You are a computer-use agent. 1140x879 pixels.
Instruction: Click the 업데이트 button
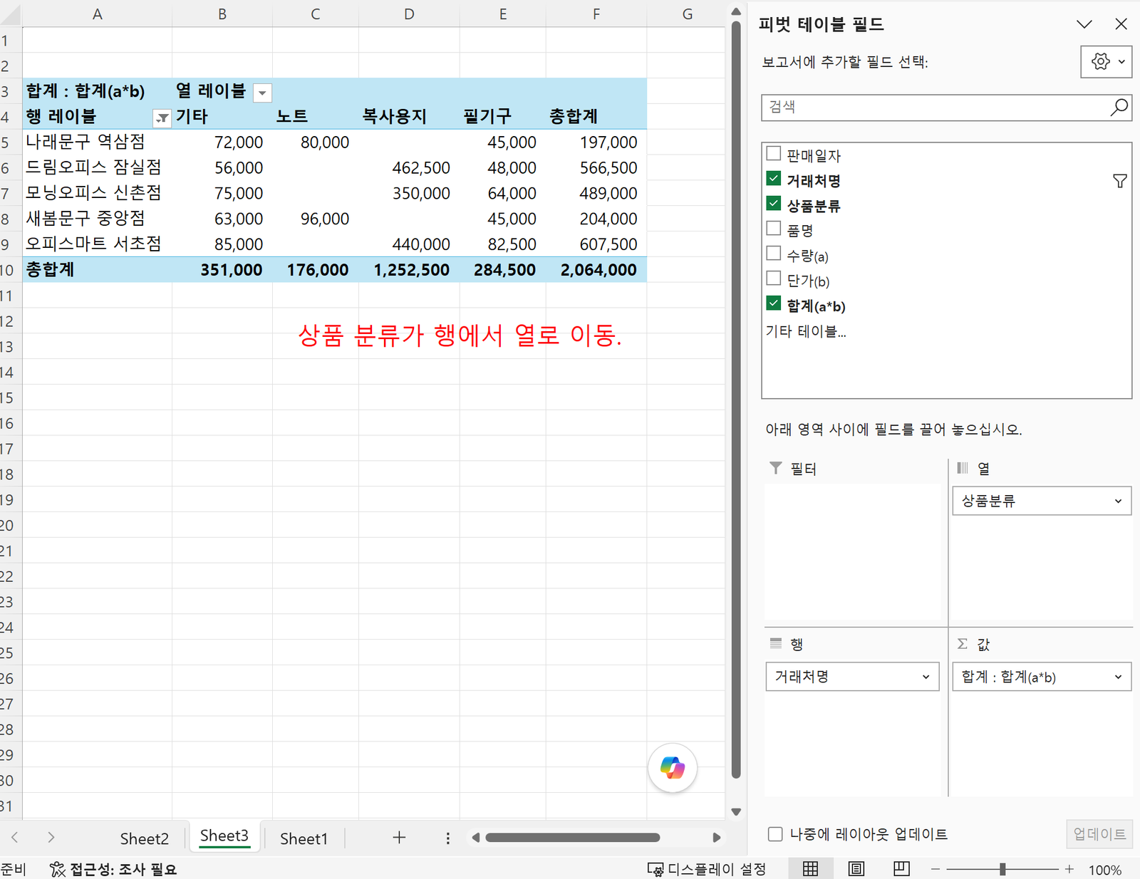pyautogui.click(x=1099, y=834)
